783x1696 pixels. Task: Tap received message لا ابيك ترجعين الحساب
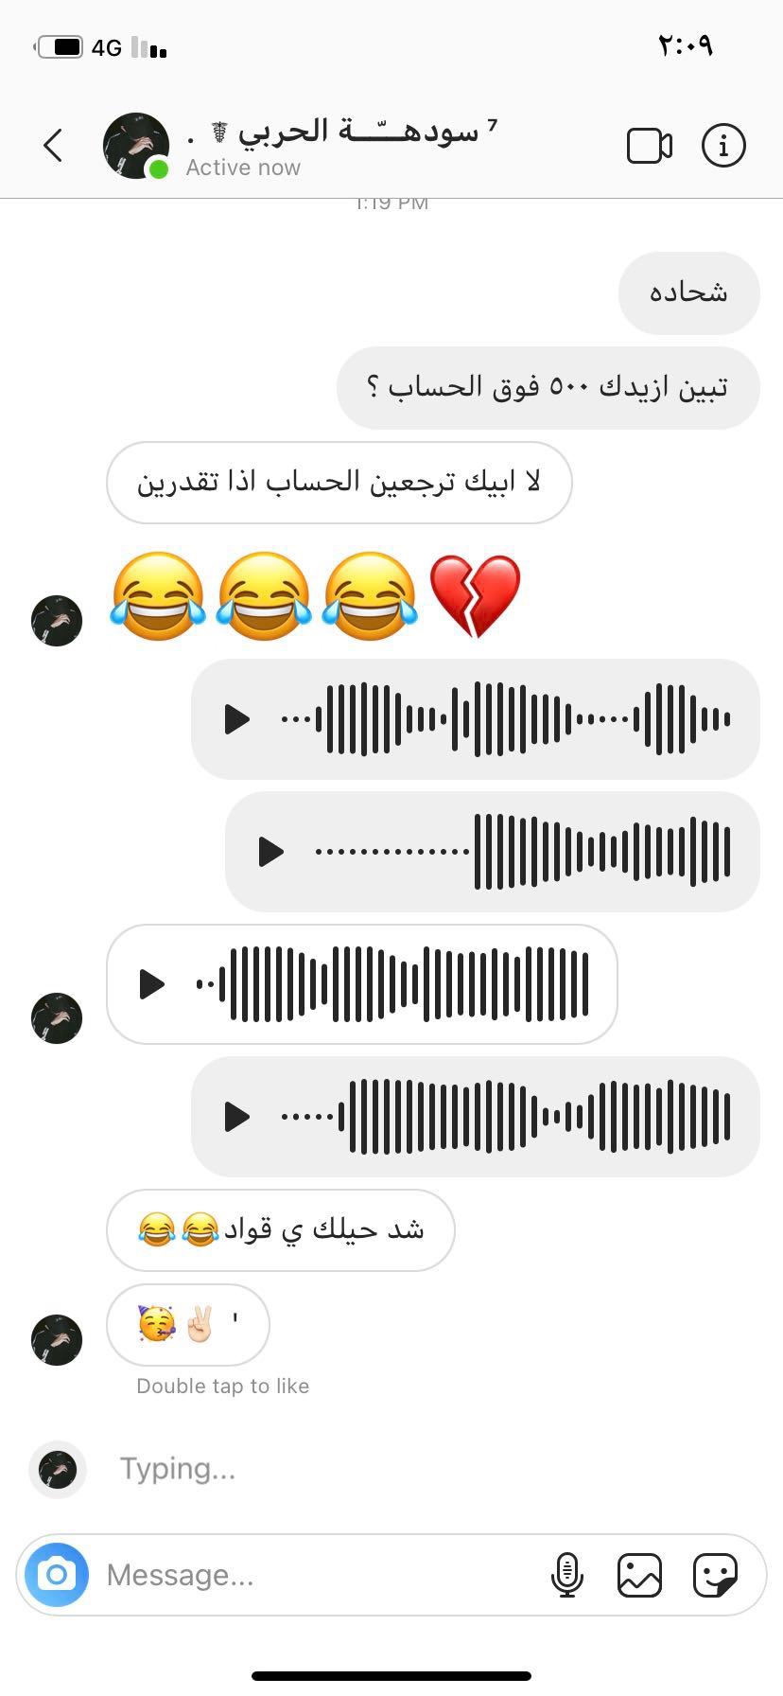click(x=339, y=483)
